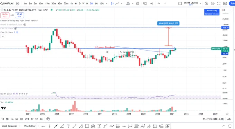
Task: Select the 3M timeframe in top bar
Action: click(91, 3)
